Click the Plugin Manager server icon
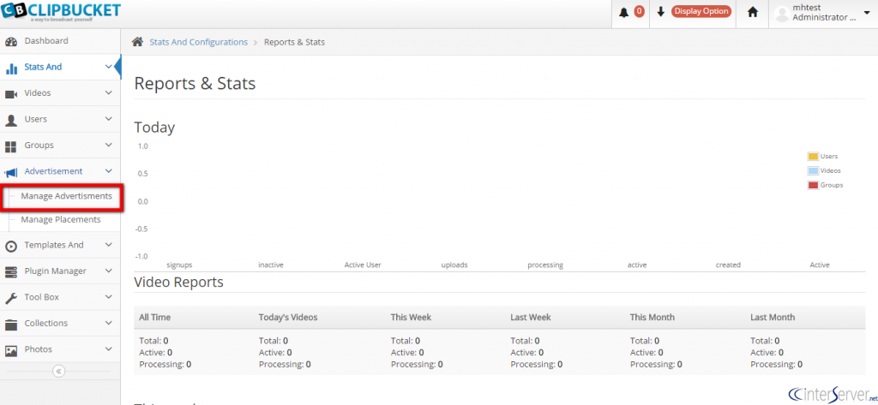Screen dimensions: 878x405 [10, 272]
